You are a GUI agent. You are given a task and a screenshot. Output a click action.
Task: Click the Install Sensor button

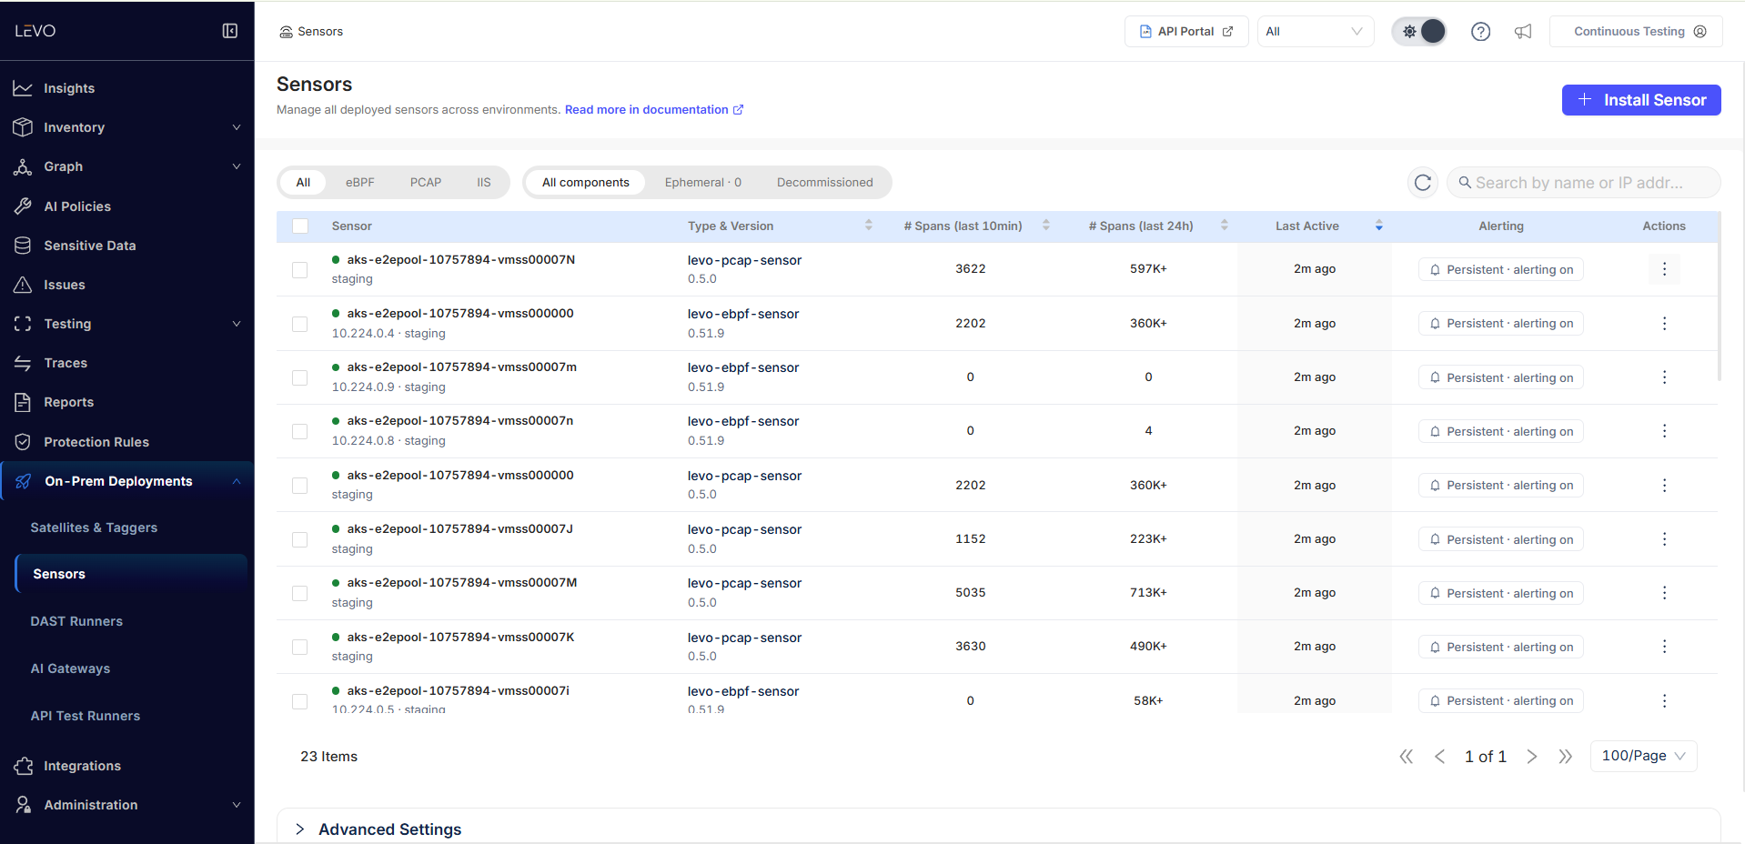tap(1641, 100)
